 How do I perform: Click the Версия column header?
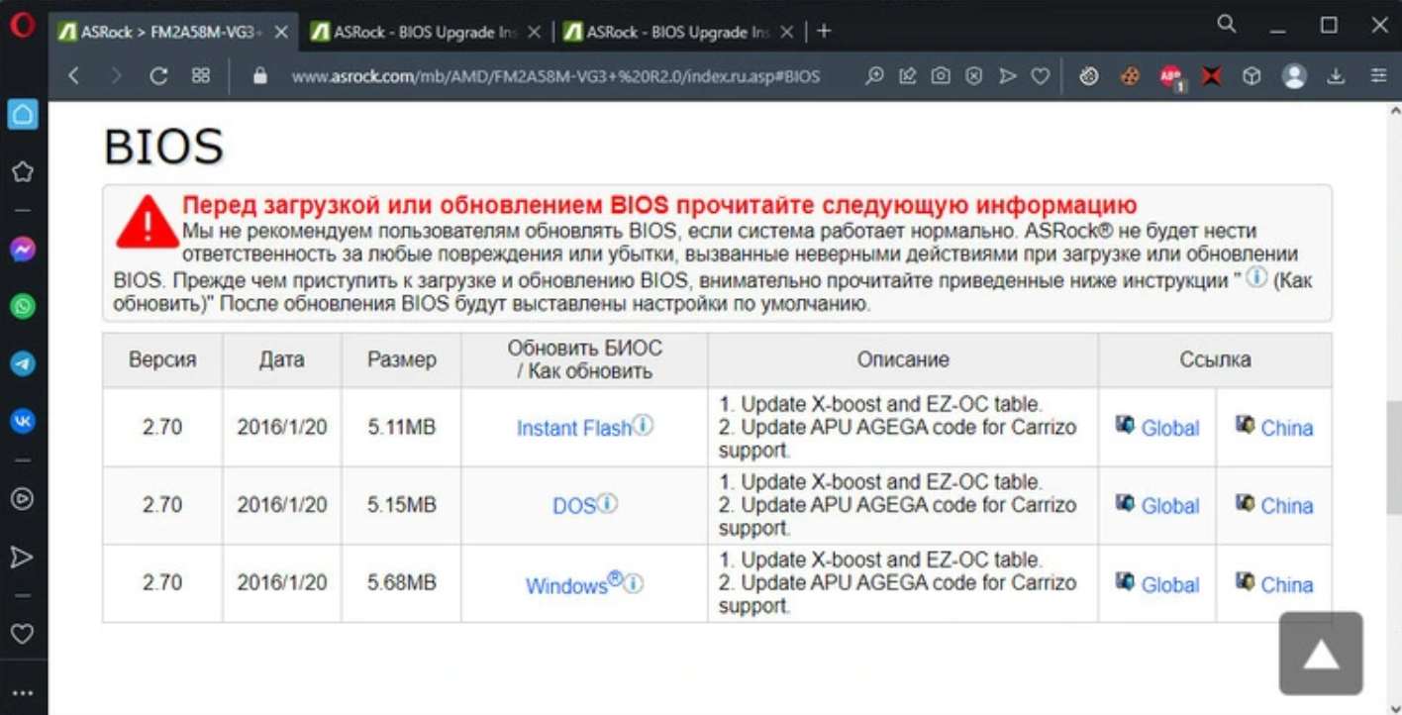tap(162, 360)
